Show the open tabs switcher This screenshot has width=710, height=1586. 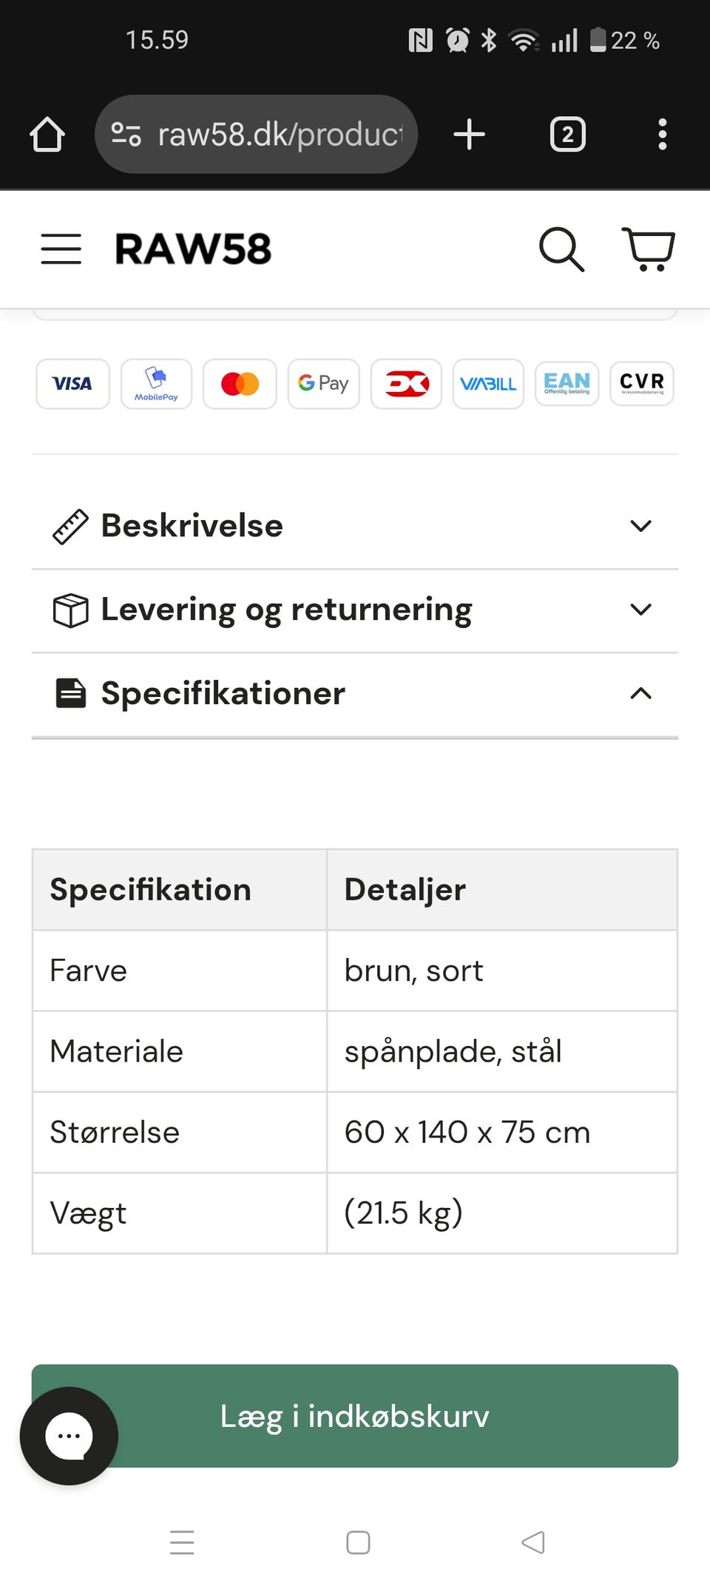(x=567, y=135)
